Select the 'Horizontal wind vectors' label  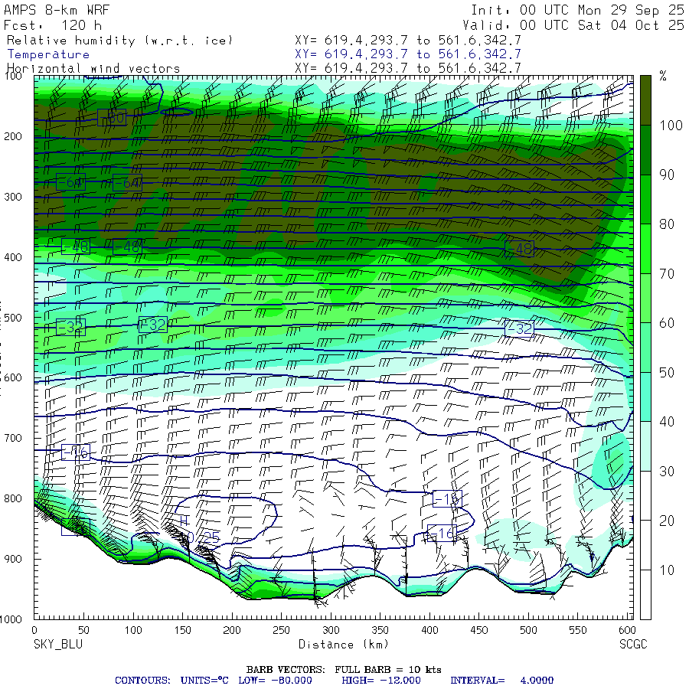click(93, 69)
